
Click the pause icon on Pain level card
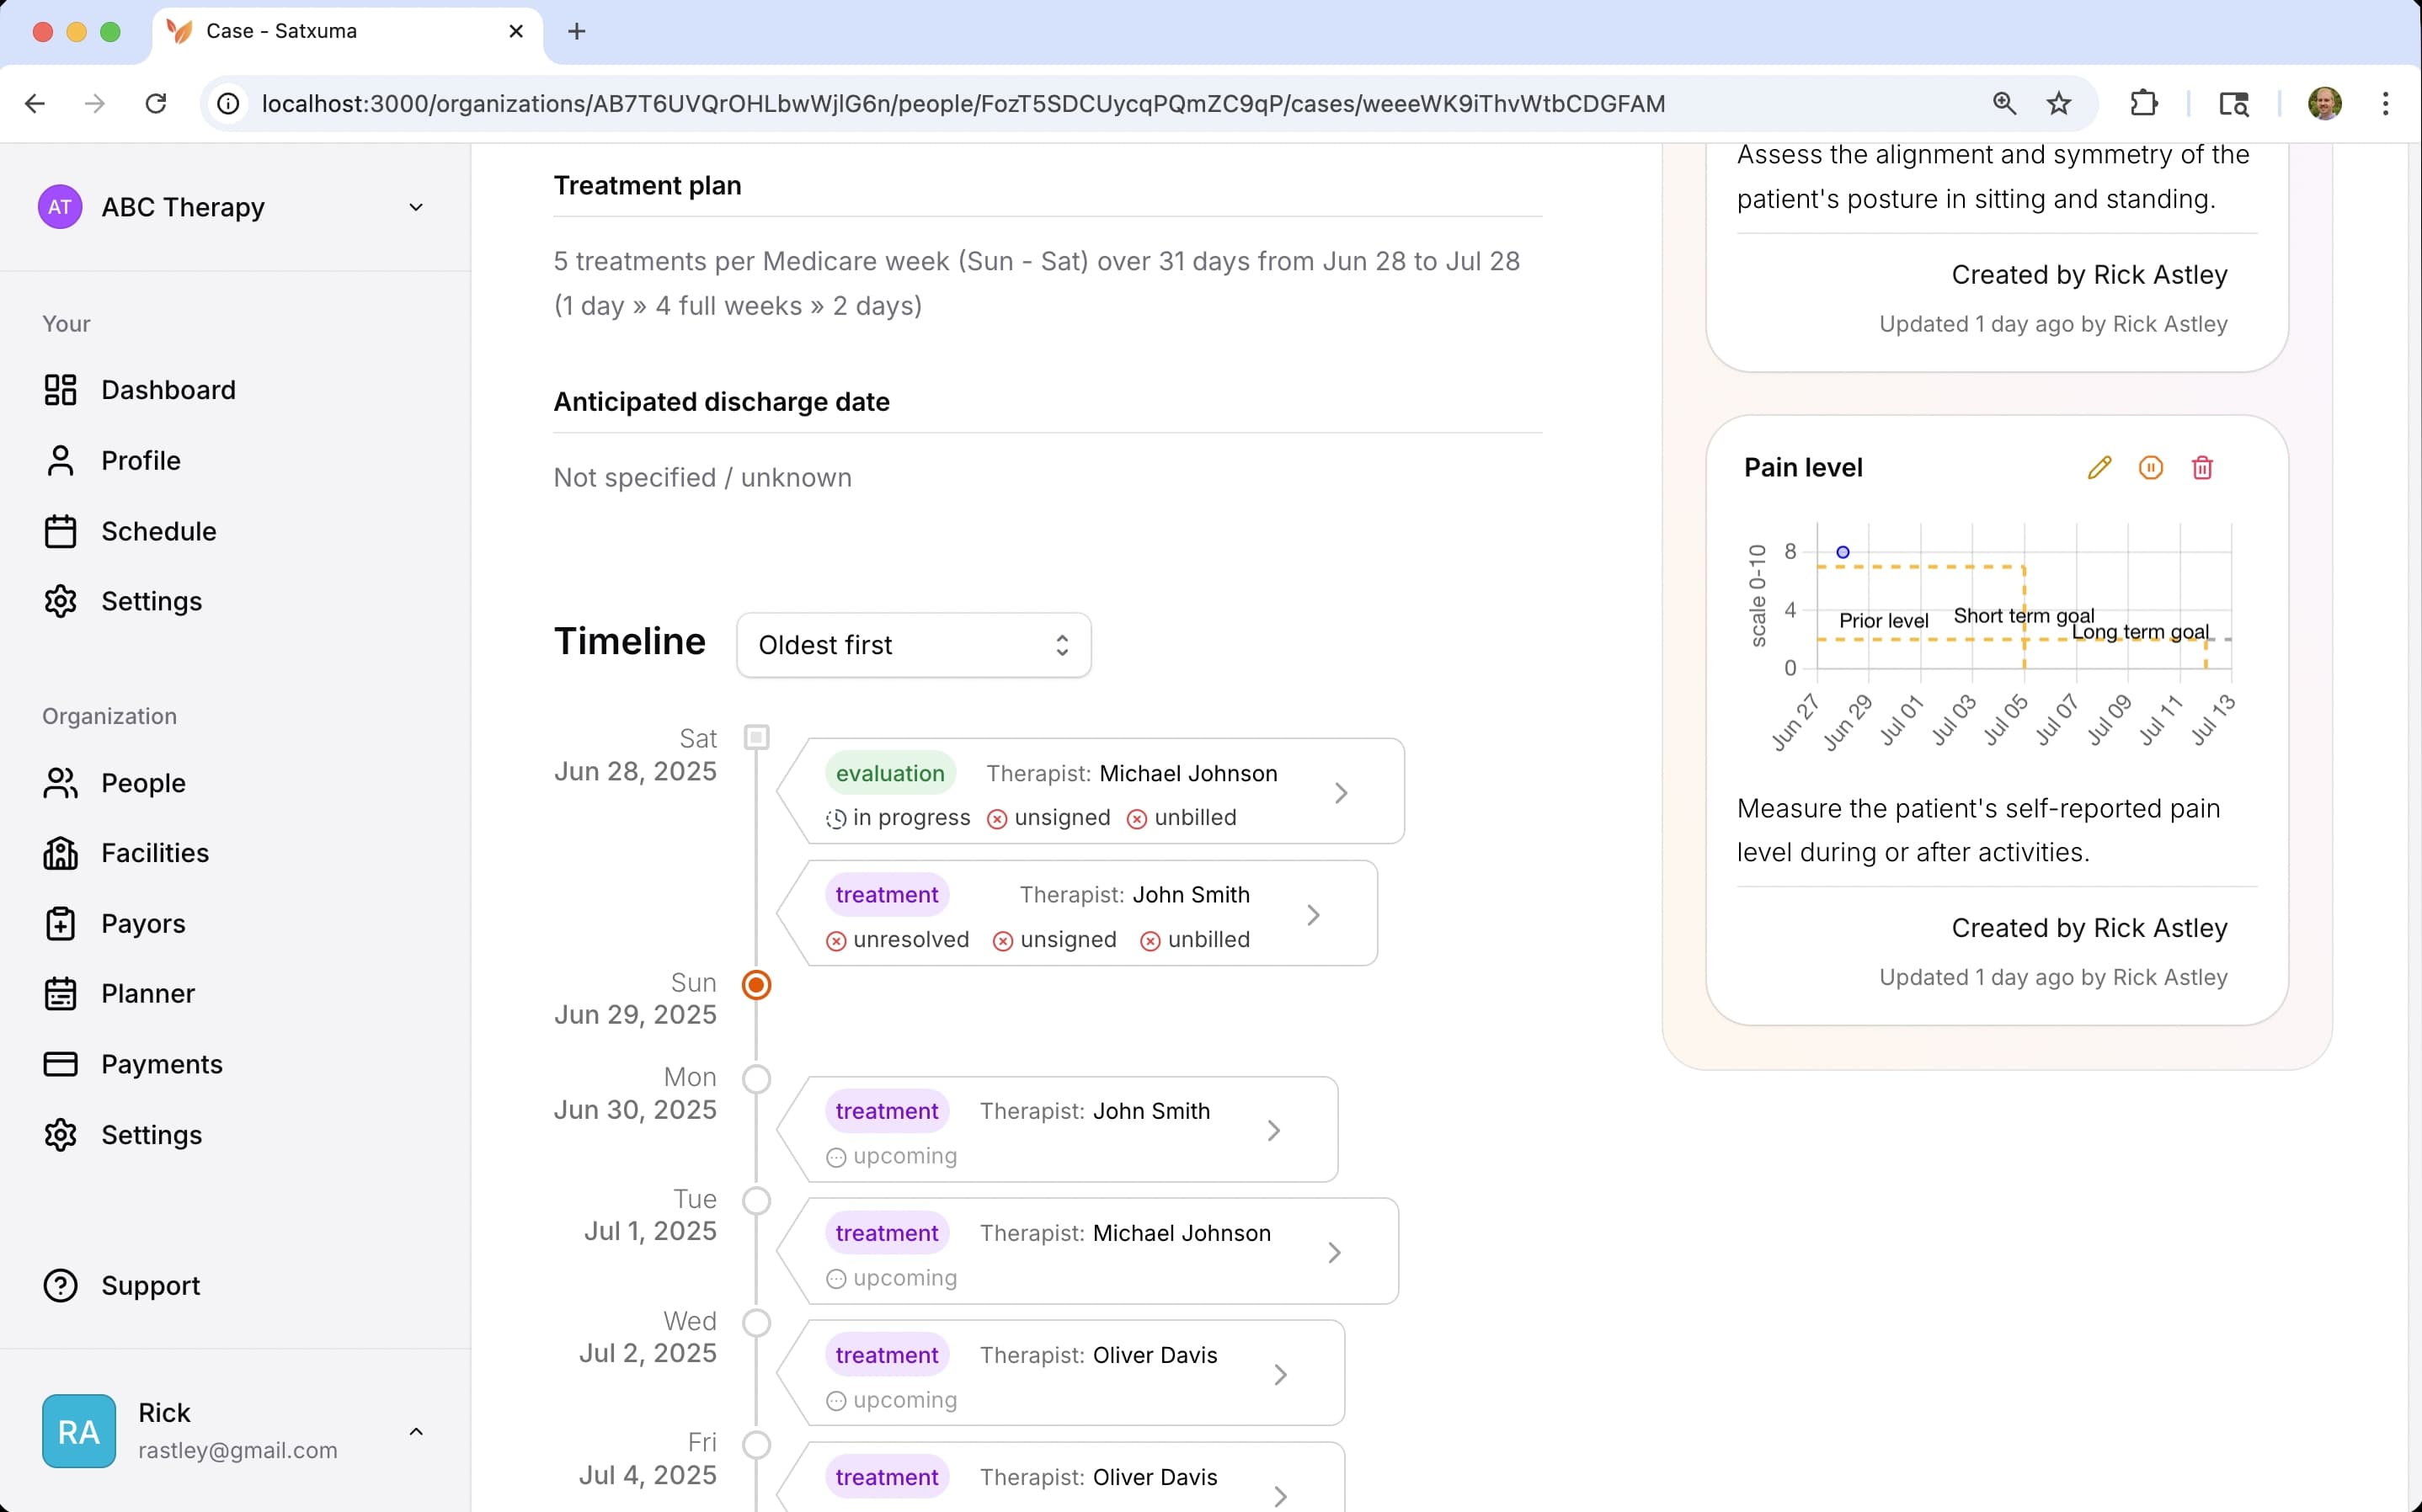[2150, 468]
